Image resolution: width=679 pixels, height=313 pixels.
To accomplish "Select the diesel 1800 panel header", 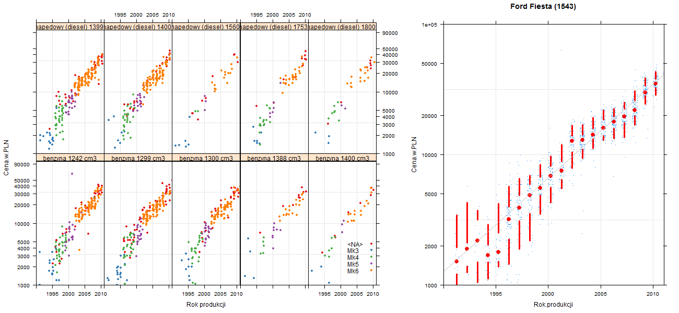I will click(x=342, y=27).
